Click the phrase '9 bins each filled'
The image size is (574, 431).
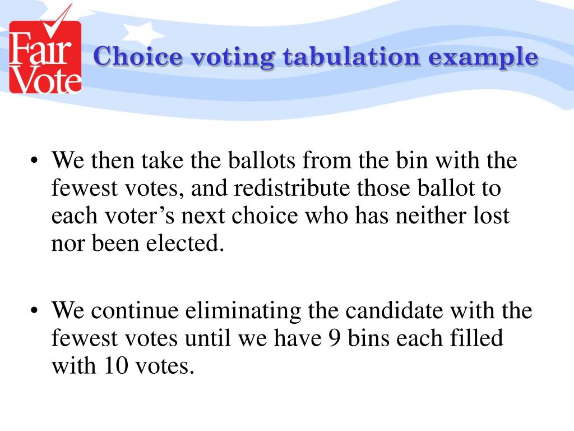415,338
